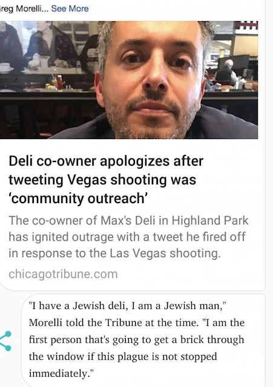The height and width of the screenshot is (387, 273).
Task: Expand the post with See More
Action: coord(70,8)
